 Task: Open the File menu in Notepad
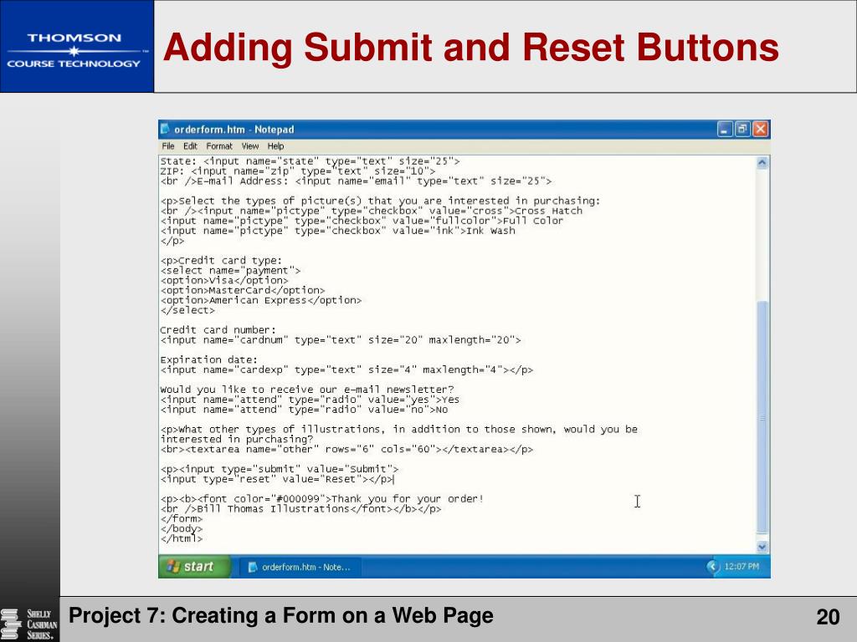click(167, 146)
